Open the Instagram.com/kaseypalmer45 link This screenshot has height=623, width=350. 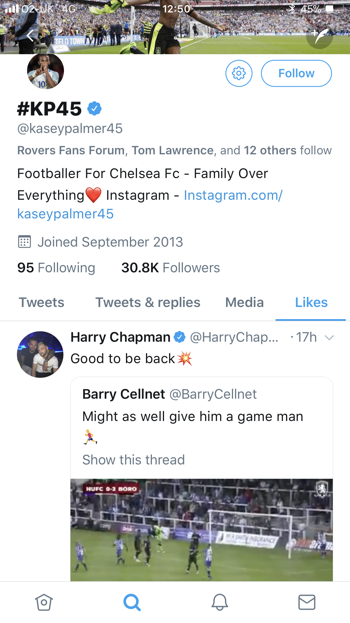coord(150,204)
